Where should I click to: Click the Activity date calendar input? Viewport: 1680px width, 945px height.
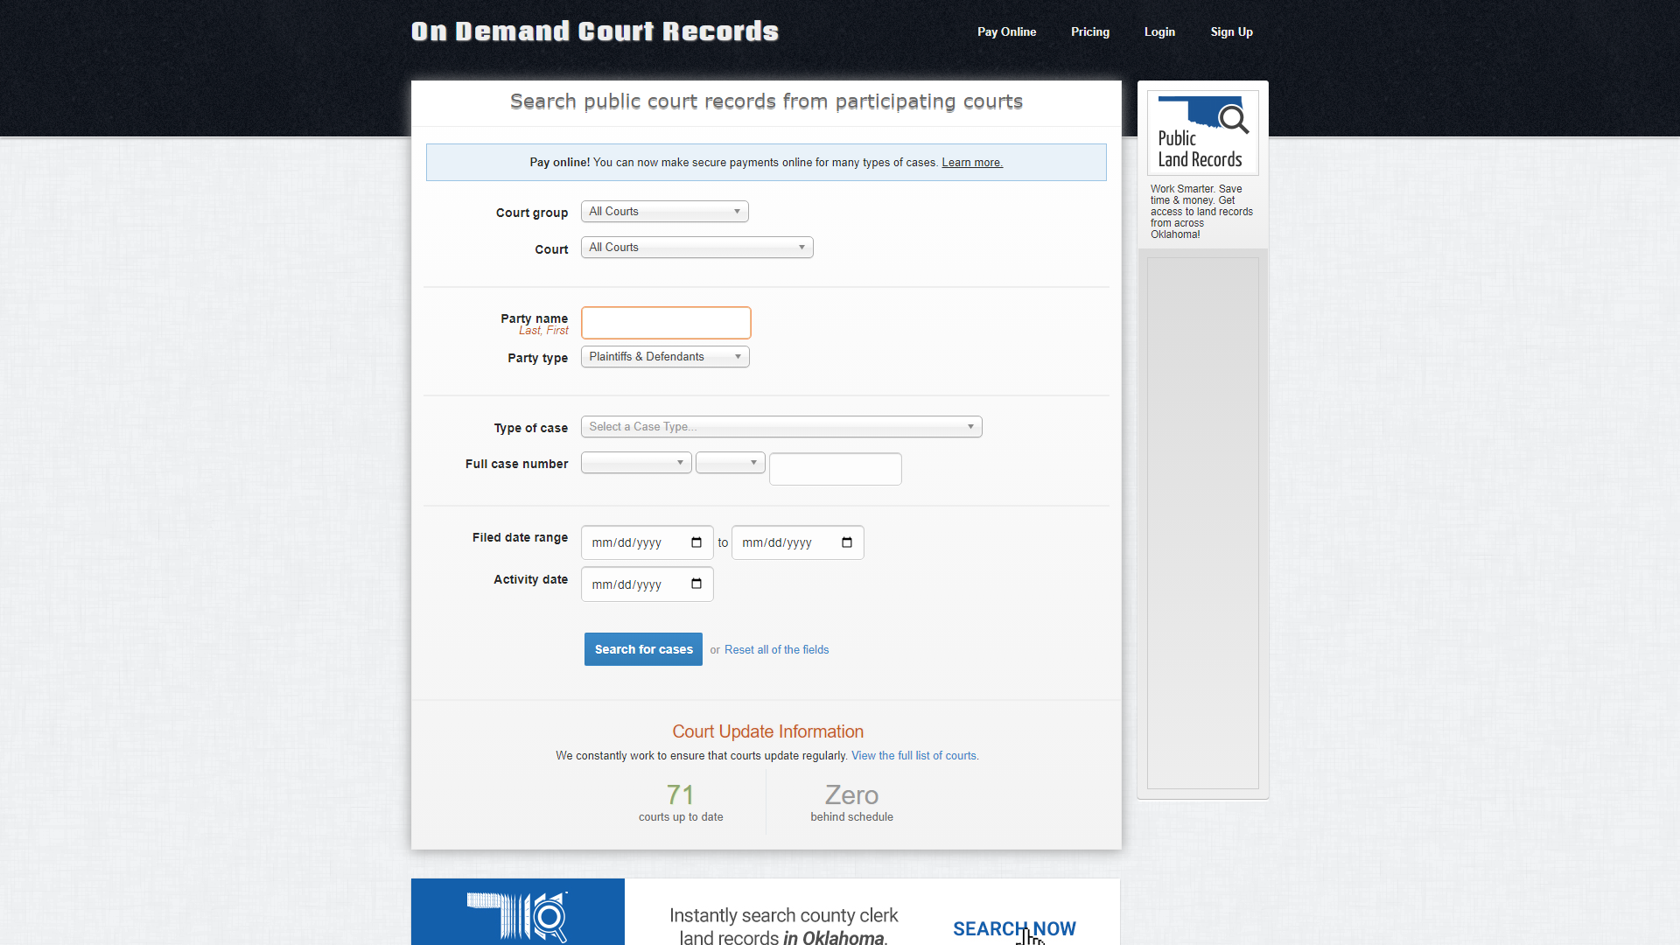point(646,584)
